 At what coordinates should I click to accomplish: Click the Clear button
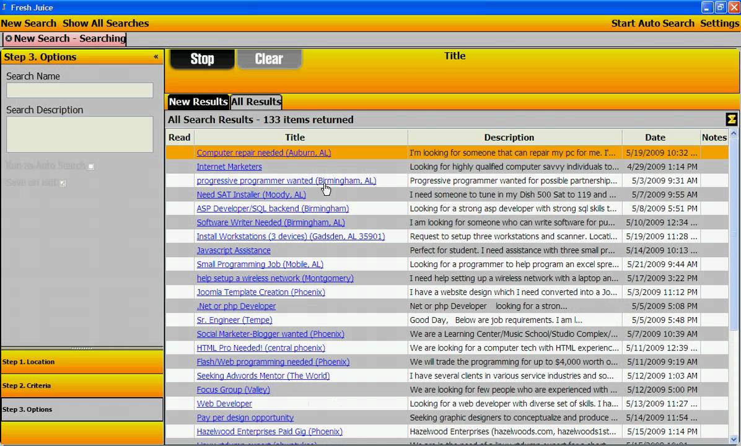coord(269,59)
